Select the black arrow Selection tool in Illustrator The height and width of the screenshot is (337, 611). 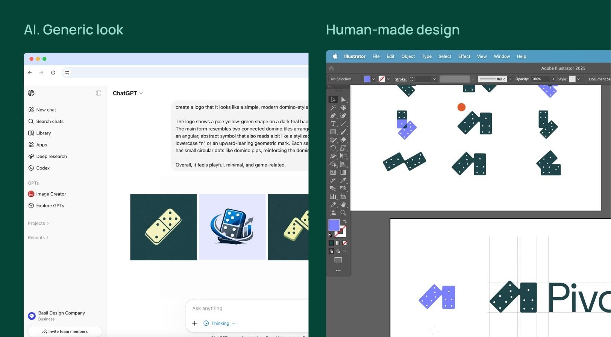[333, 100]
